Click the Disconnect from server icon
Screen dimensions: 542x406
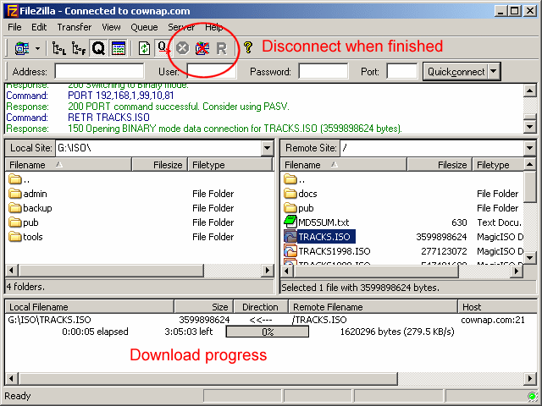[202, 48]
